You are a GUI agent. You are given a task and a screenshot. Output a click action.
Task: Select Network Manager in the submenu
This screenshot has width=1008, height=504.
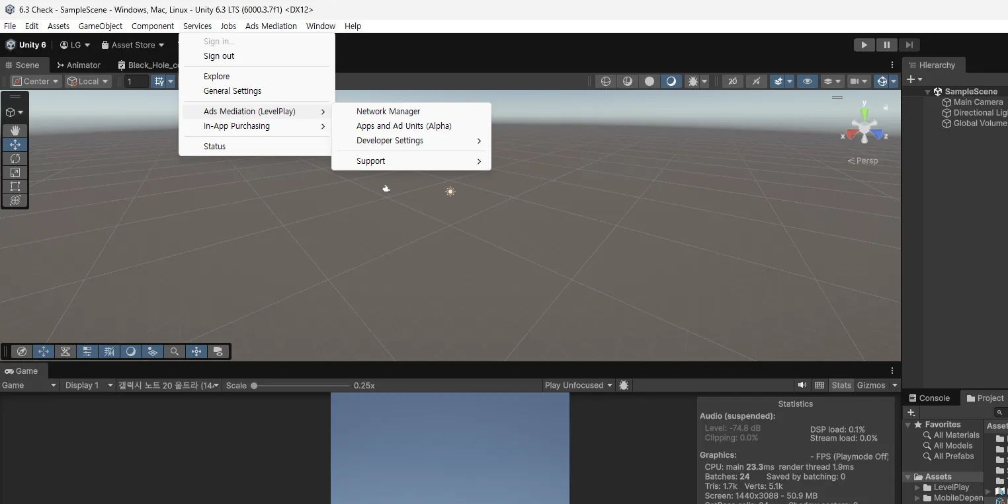pos(388,111)
